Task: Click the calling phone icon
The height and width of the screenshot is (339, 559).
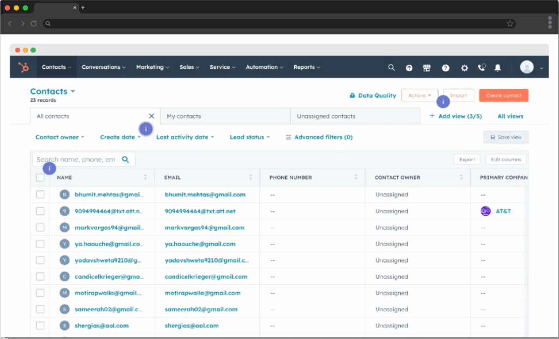Action: [481, 67]
